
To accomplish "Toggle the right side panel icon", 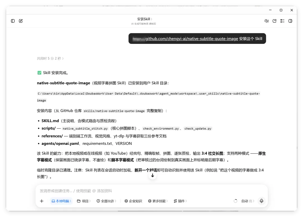I will [290, 21].
